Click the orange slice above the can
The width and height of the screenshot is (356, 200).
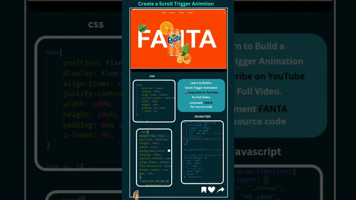(166, 28)
